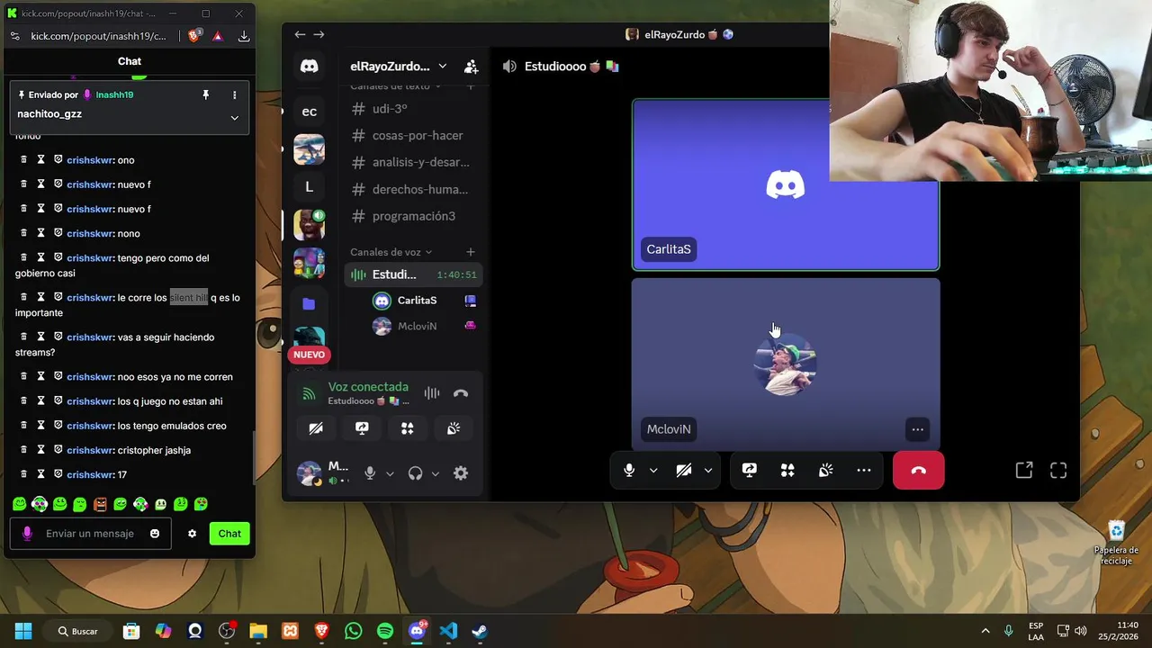Open Discord user settings gear
1152x648 pixels.
(461, 473)
